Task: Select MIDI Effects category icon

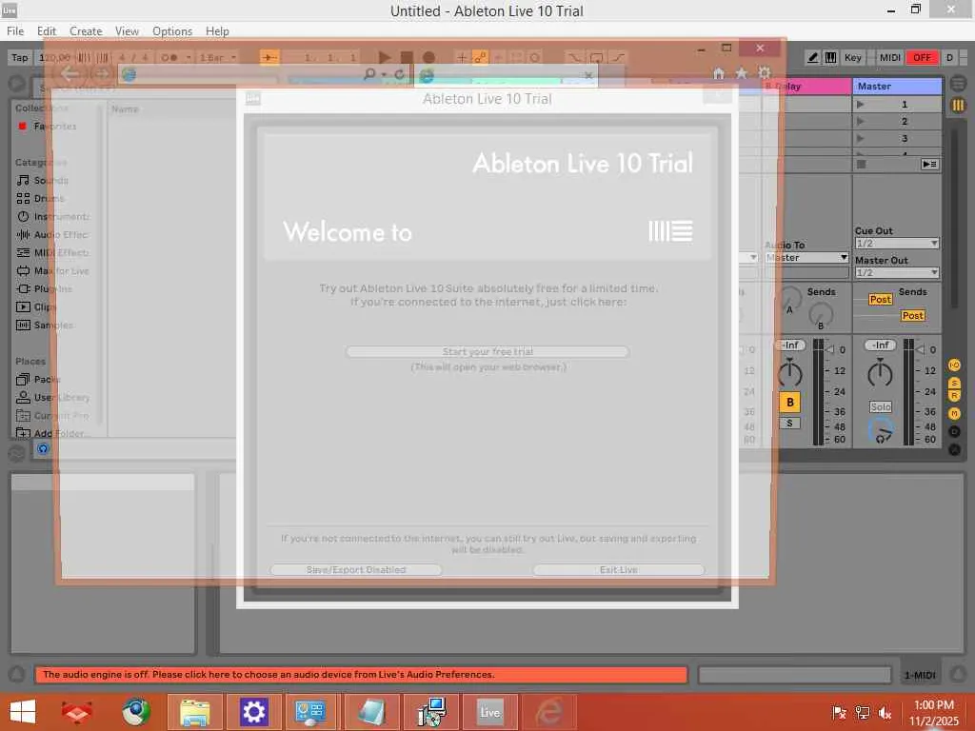Action: pyautogui.click(x=23, y=252)
